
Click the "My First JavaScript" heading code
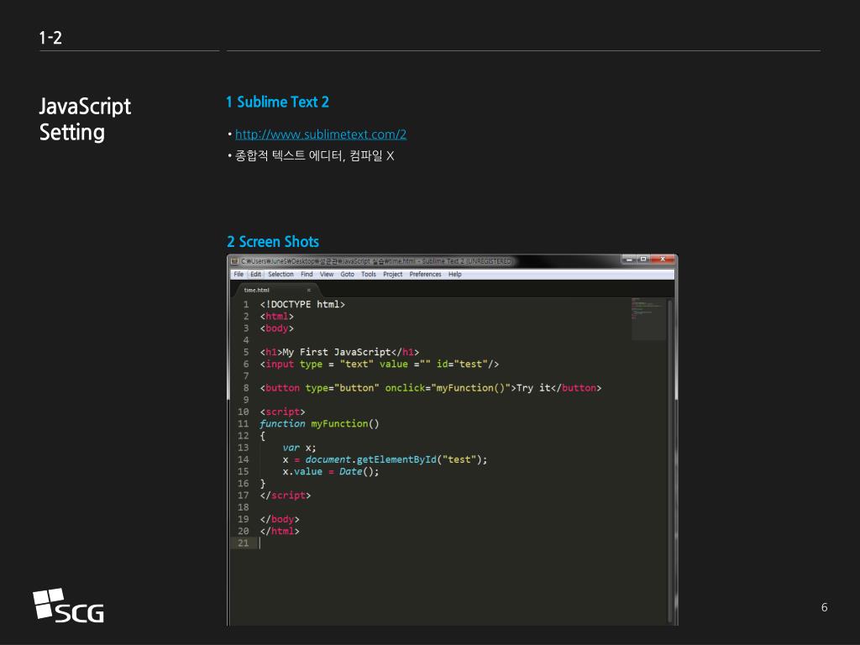pos(339,352)
